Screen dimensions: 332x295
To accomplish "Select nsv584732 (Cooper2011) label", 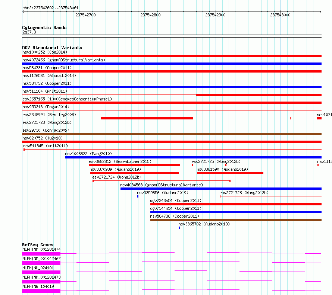I will pyautogui.click(x=47, y=83).
